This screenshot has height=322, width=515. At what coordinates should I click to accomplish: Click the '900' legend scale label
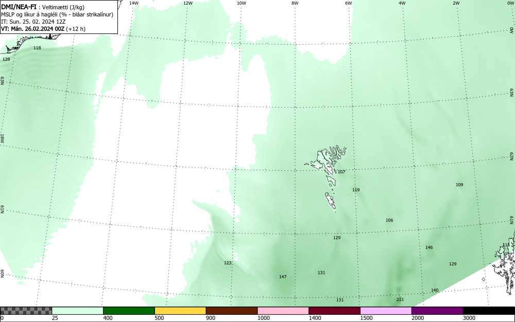point(211,318)
